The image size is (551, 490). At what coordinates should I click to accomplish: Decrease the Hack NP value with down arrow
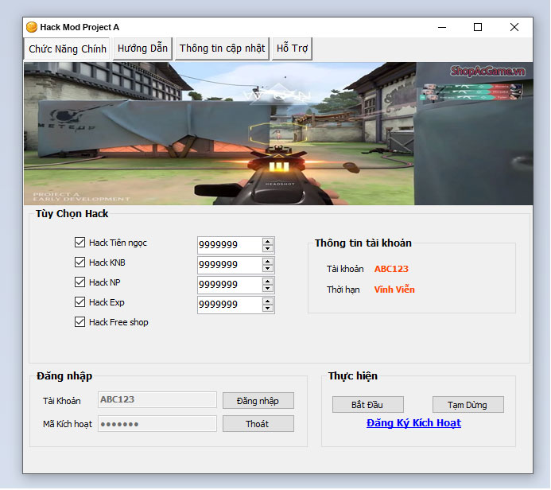click(x=268, y=288)
